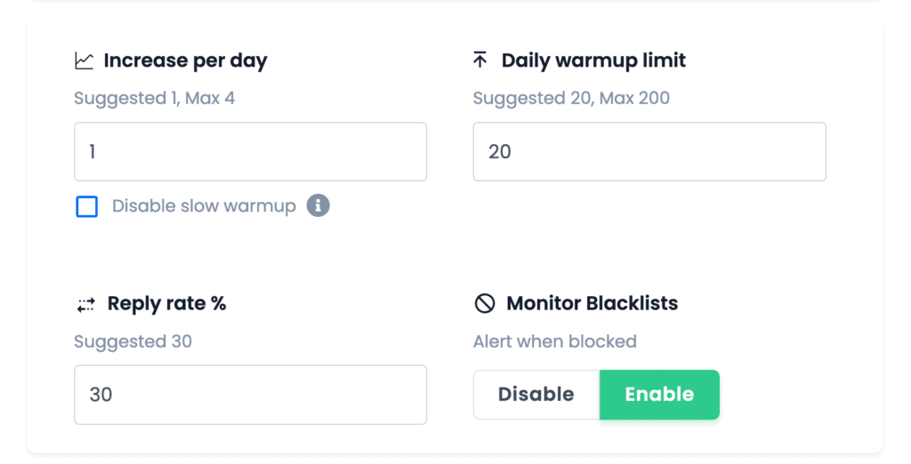This screenshot has height=464, width=911.
Task: Focus the Reply rate % input field
Action: (x=250, y=395)
